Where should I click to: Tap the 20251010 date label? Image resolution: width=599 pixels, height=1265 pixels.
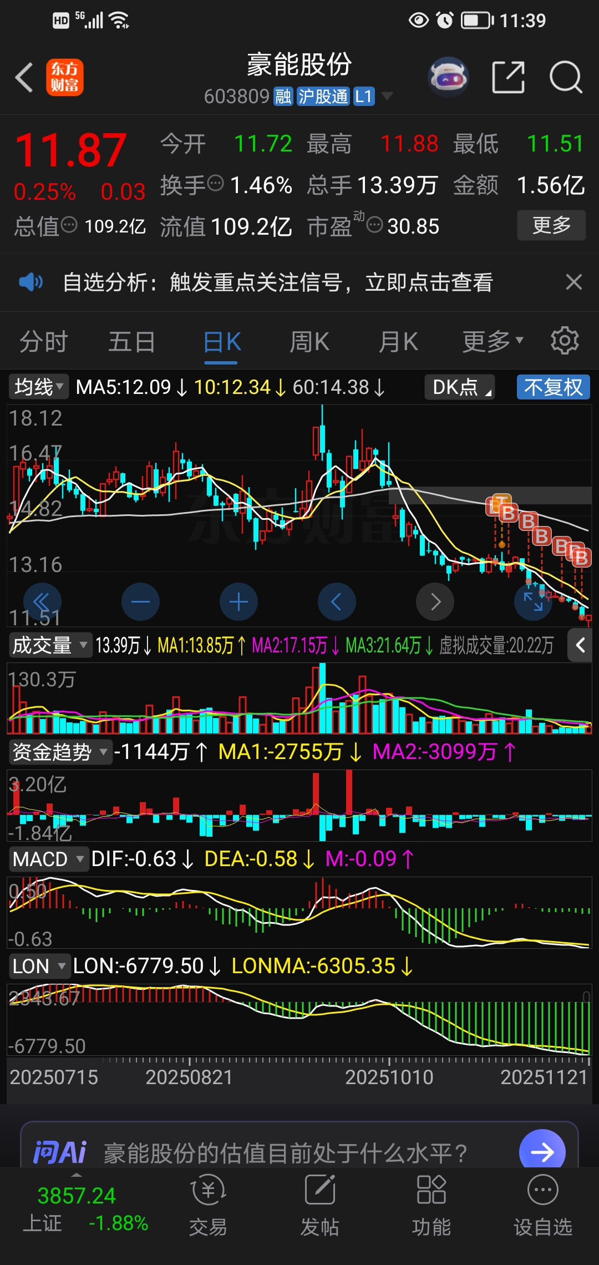[x=389, y=1077]
